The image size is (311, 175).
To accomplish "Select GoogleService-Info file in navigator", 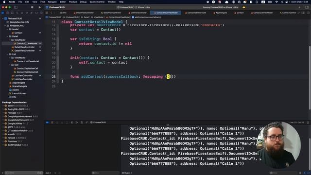I will (19, 22).
